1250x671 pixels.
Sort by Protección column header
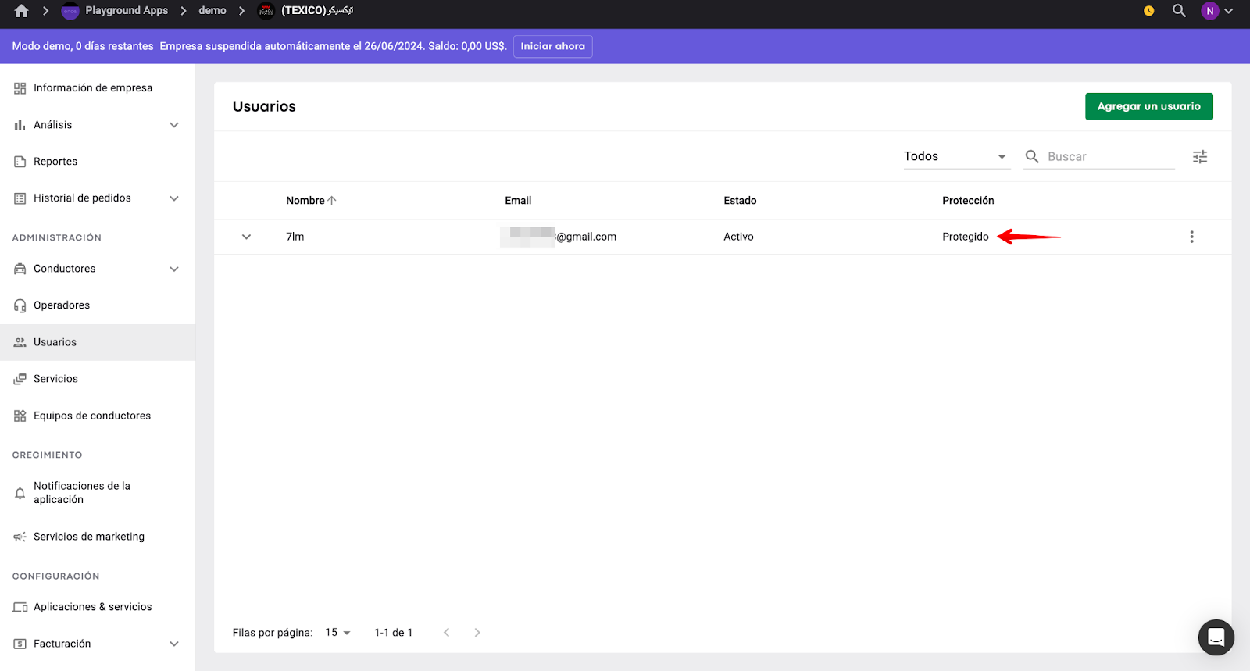968,201
